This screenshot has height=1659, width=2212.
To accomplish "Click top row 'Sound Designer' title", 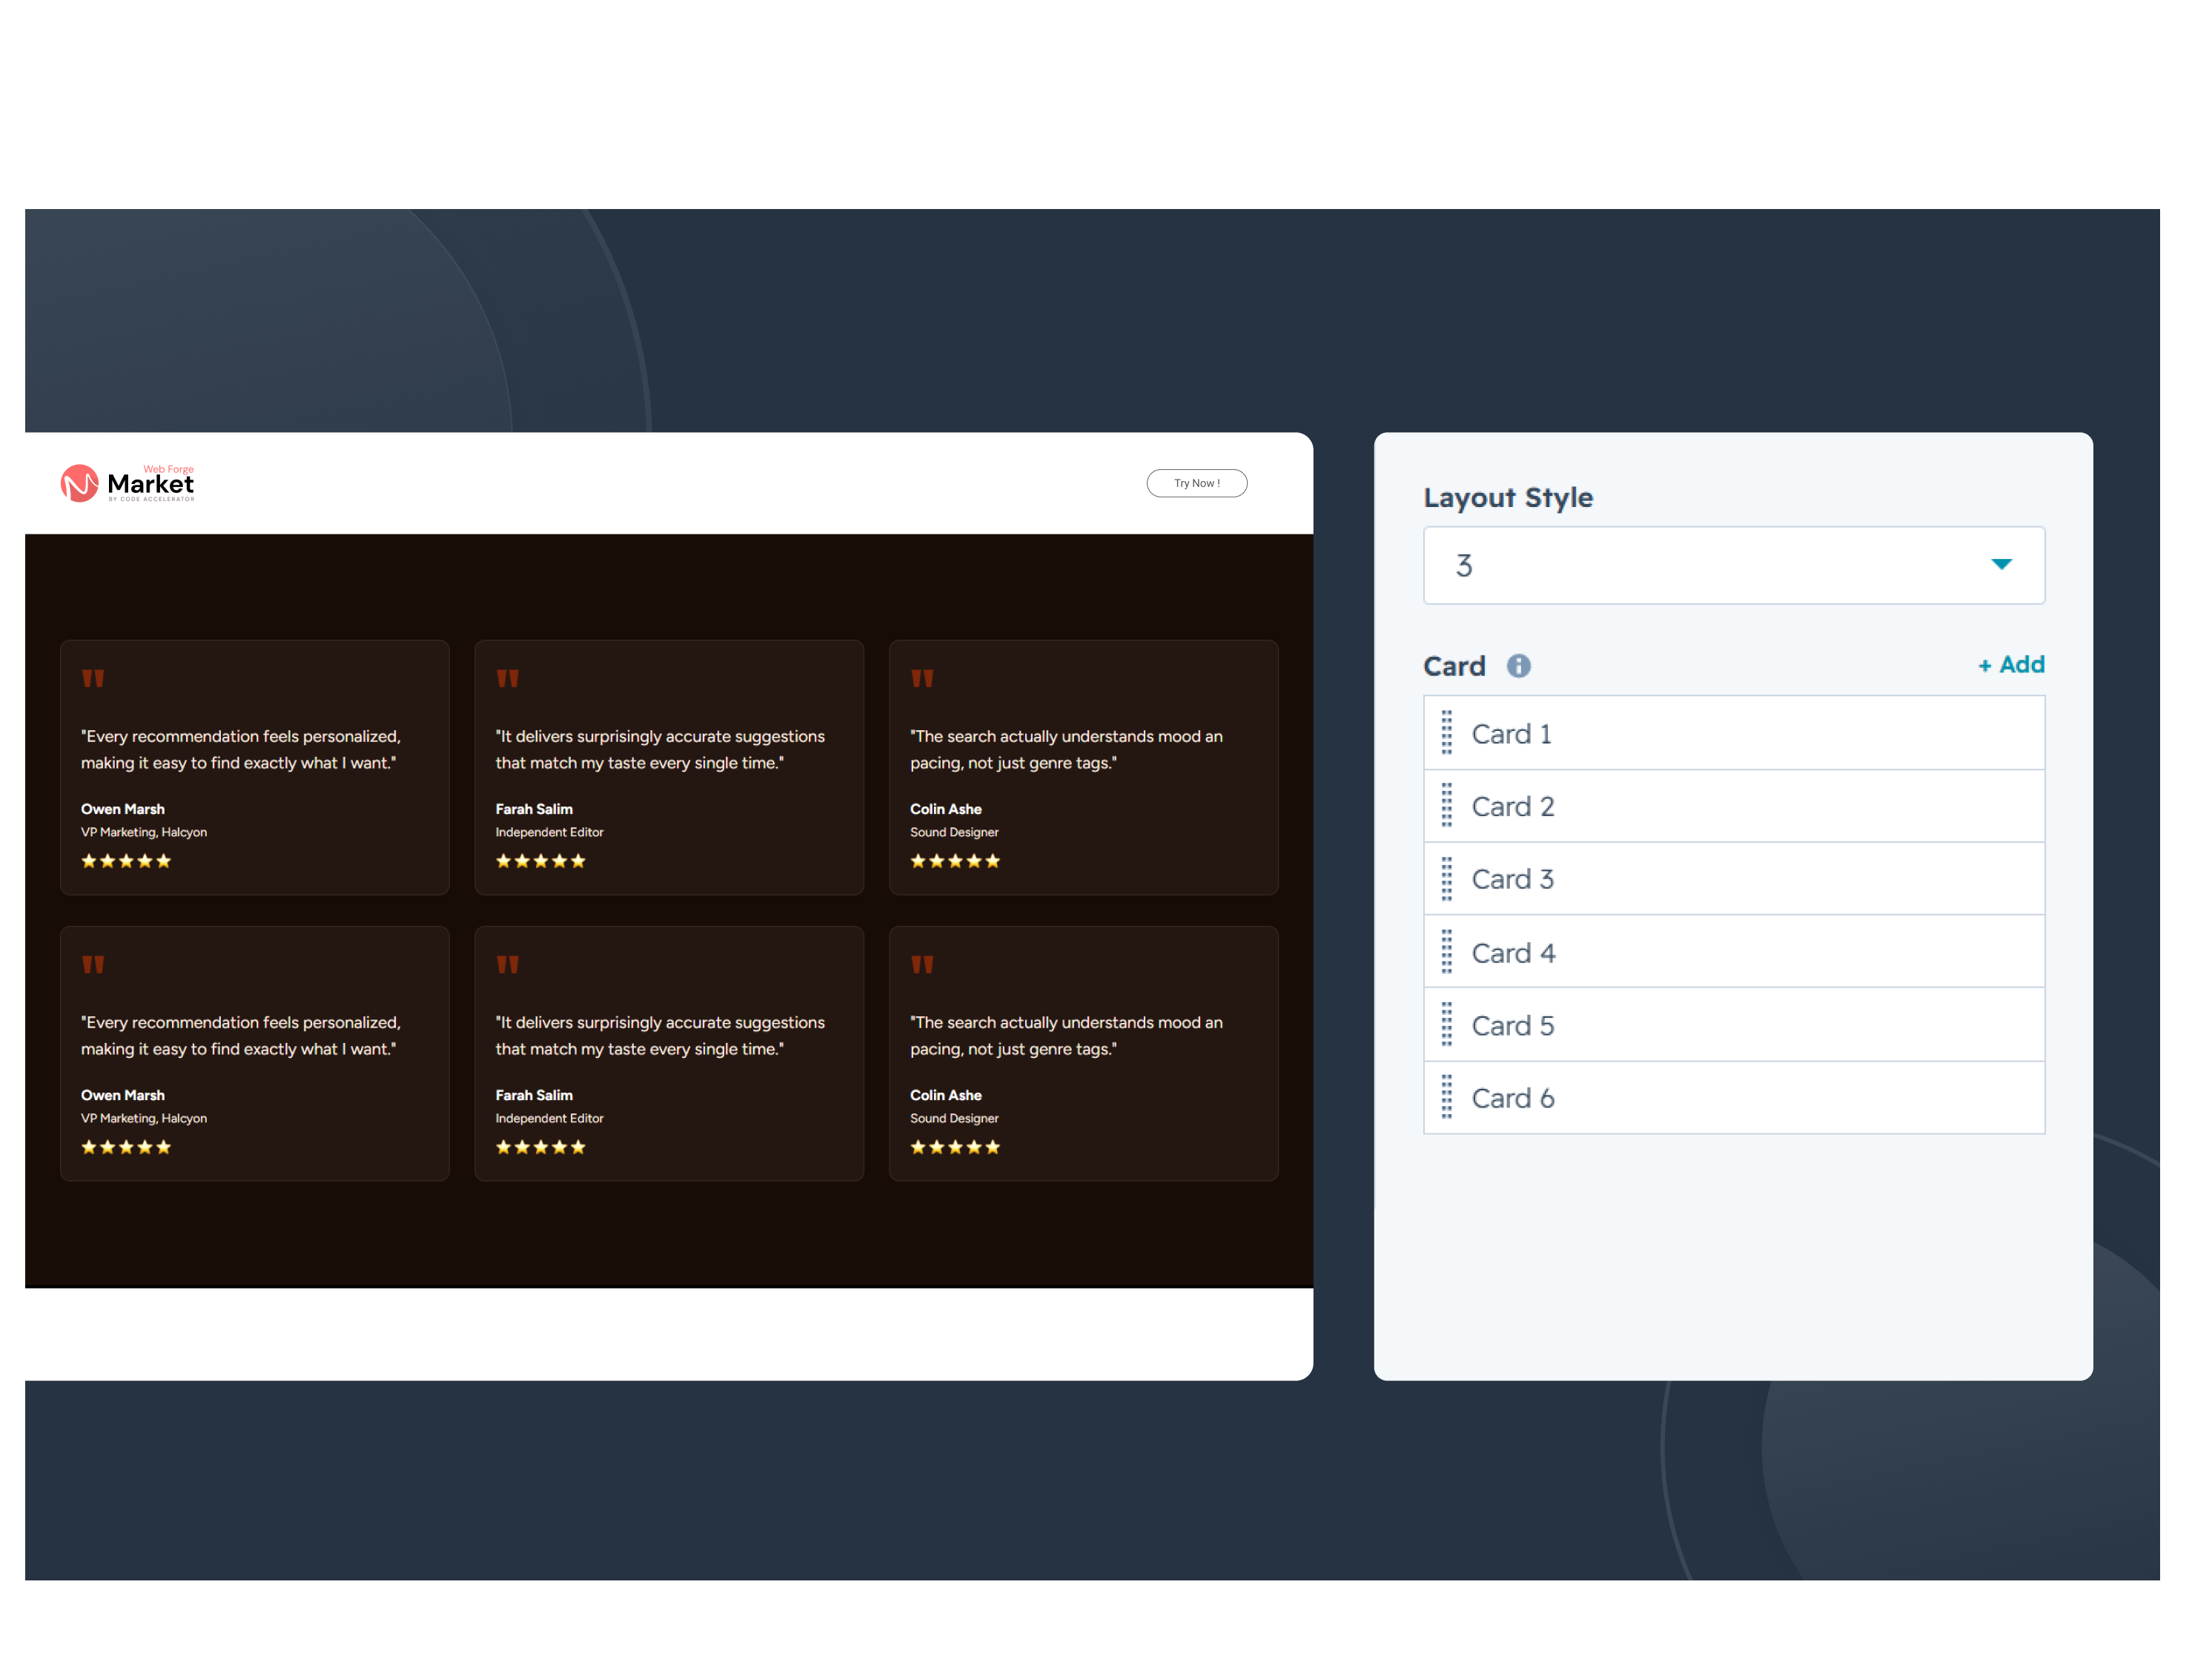I will pyautogui.click(x=954, y=832).
